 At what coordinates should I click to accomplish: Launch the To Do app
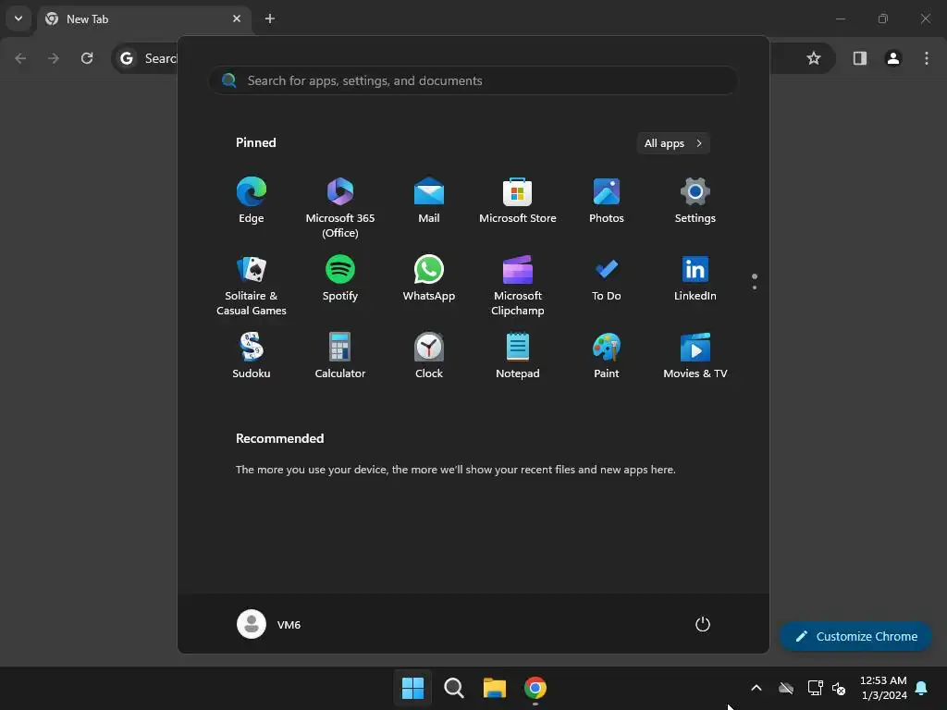pyautogui.click(x=607, y=278)
